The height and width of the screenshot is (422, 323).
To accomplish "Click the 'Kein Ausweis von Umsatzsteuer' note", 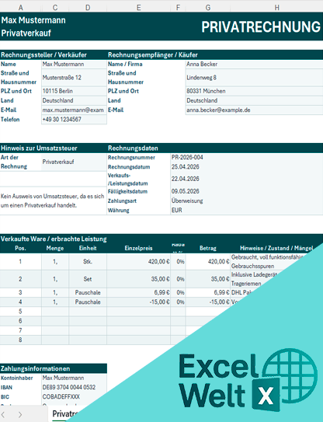I will pos(53,201).
